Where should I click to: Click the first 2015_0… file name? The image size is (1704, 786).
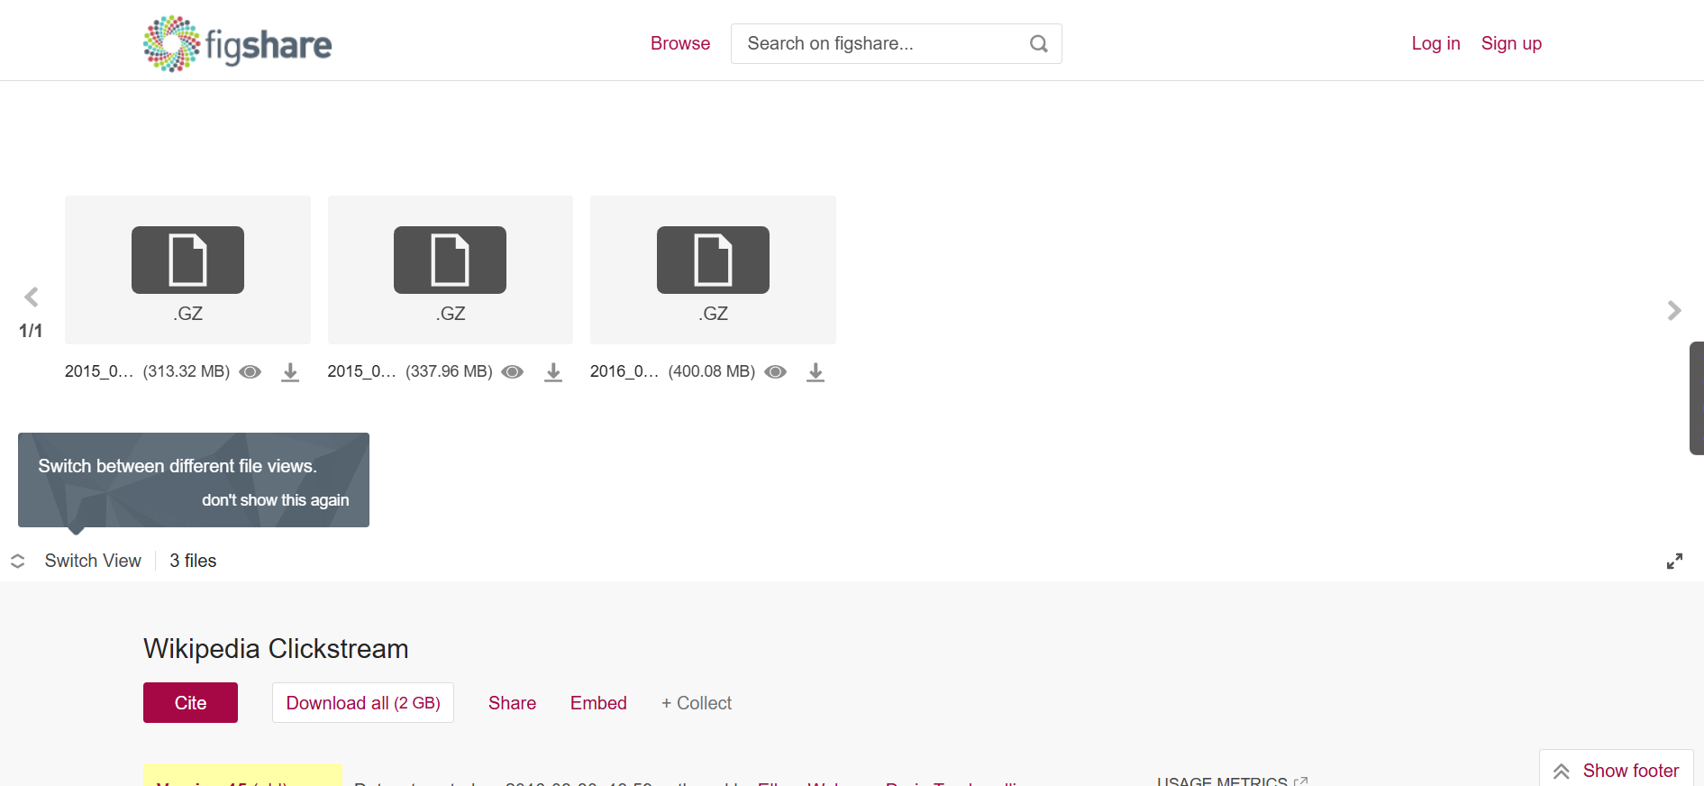coord(99,371)
